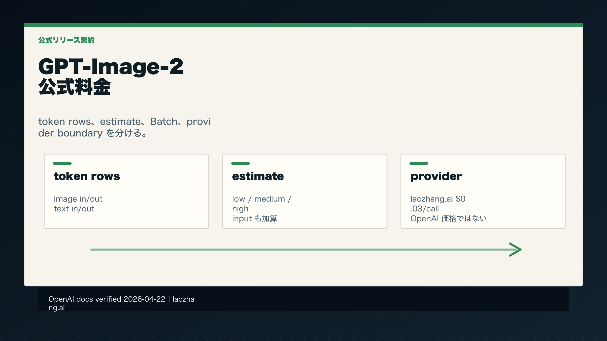Viewport: 607px width, 341px height.
Task: Click the input も加算 text
Action: pos(254,218)
